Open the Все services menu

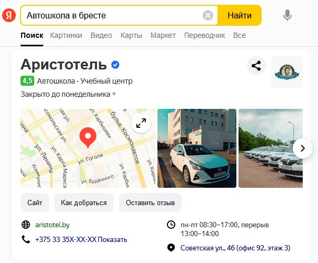(240, 35)
